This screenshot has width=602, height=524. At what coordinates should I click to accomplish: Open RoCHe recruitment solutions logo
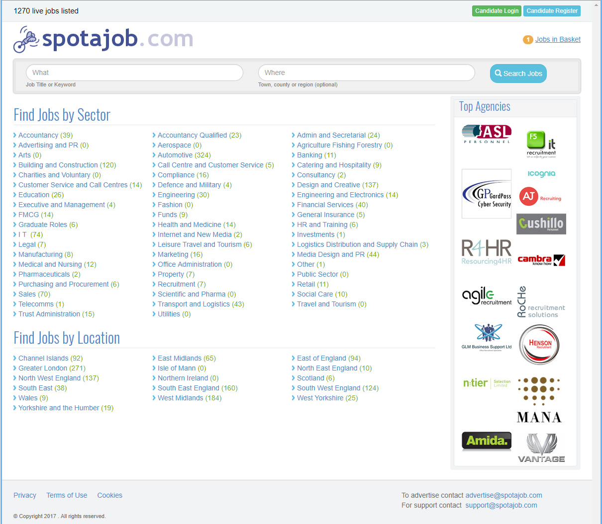click(541, 302)
